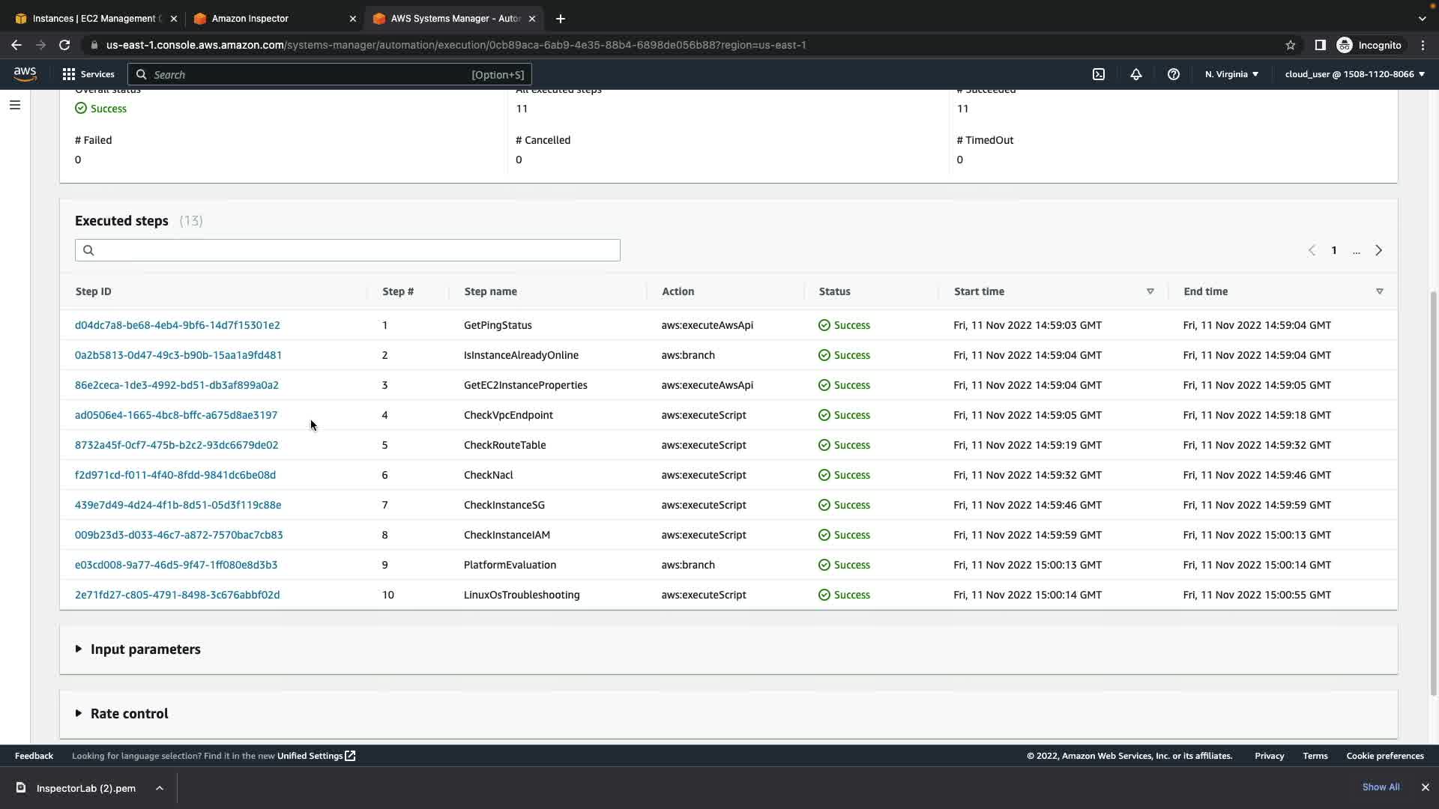The height and width of the screenshot is (809, 1439).
Task: Sort by End time column arrow
Action: [x=1379, y=291]
